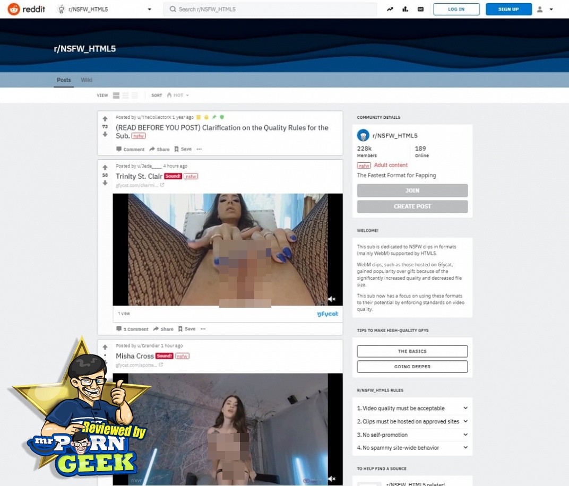Share the post by u/Jade____

click(163, 329)
